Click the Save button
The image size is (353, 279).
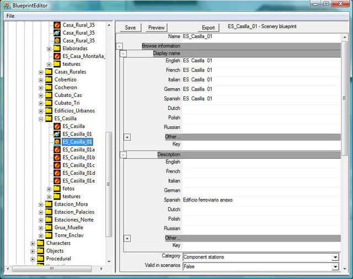click(130, 28)
